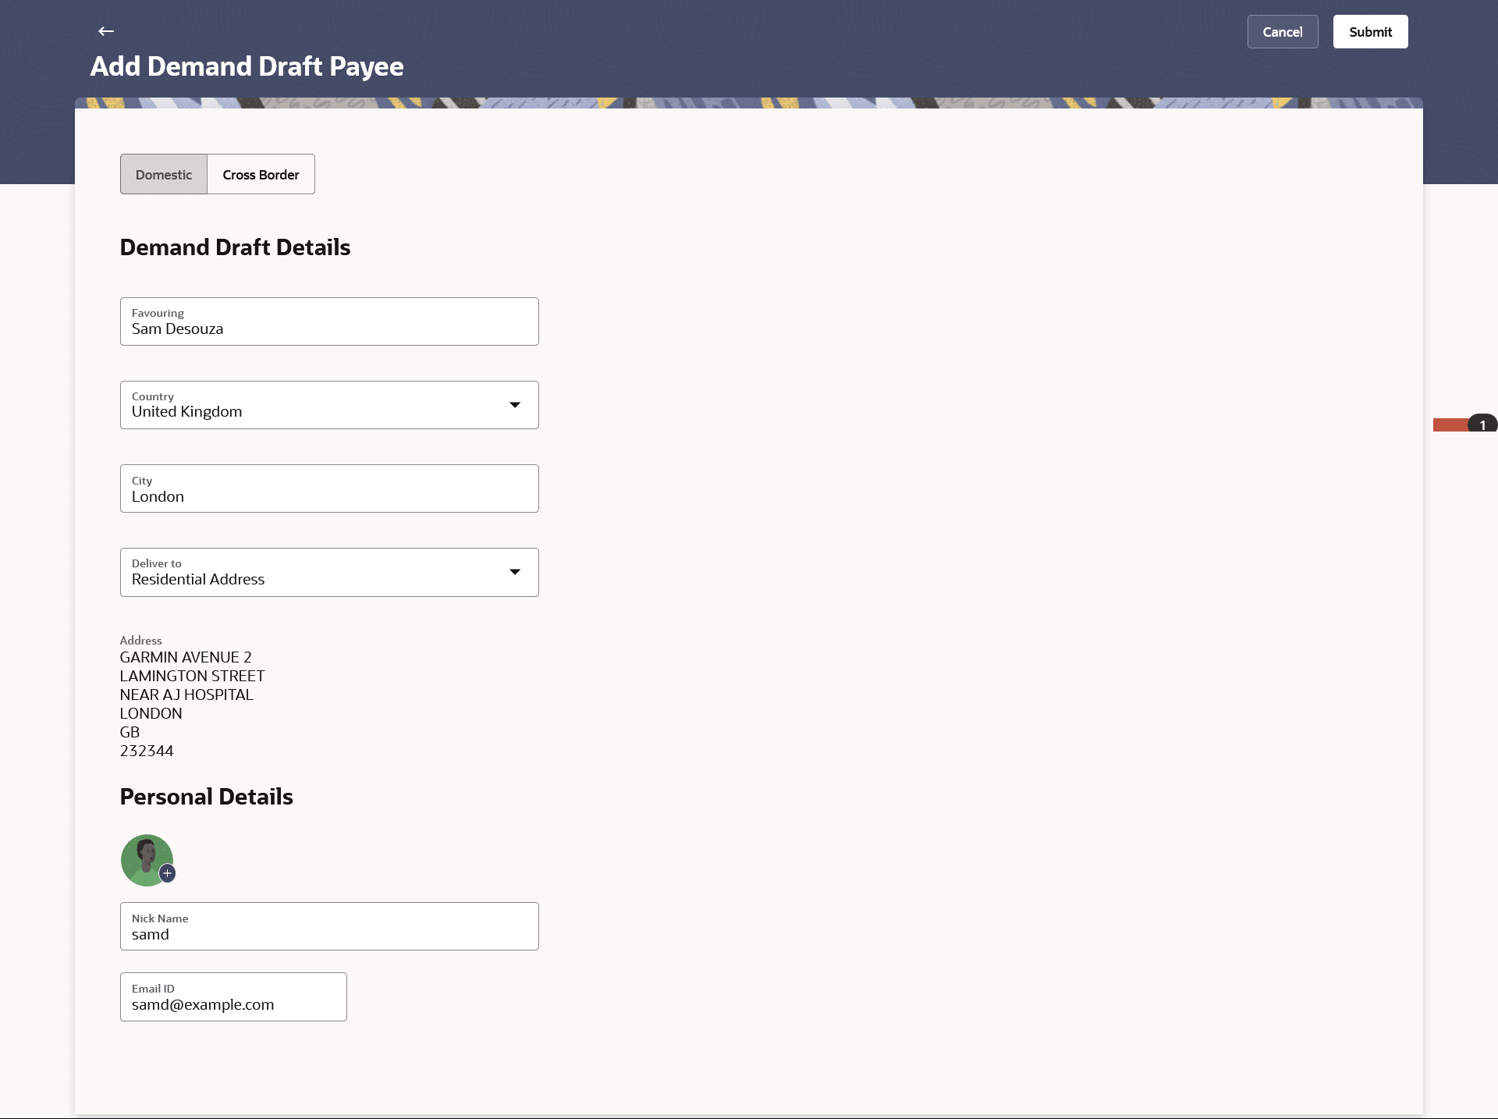Expand the Deliver to dropdown arrow

coord(515,572)
